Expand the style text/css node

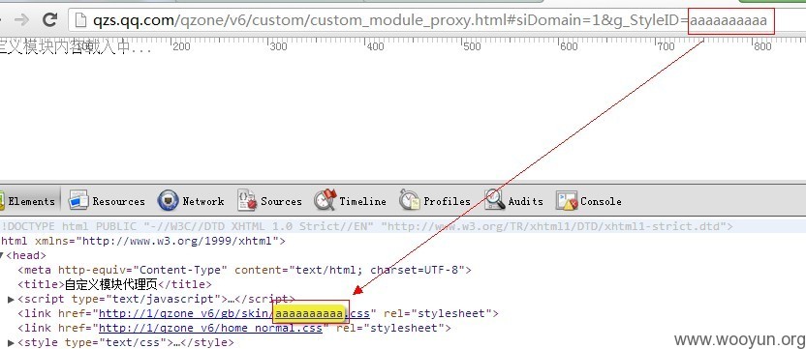[11, 342]
